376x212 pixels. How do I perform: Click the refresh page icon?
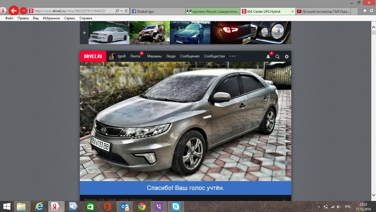(x=126, y=11)
